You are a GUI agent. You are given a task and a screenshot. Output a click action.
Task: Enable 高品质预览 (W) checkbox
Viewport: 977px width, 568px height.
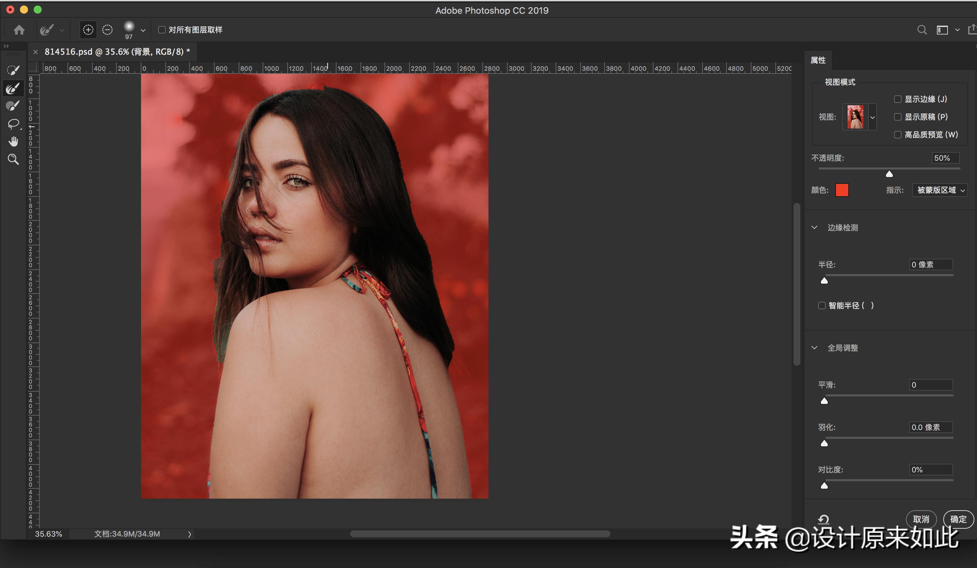tap(898, 135)
